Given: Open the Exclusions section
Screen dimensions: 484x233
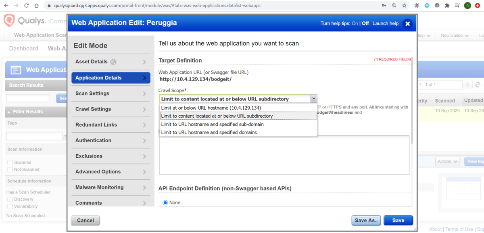Looking at the screenshot, I should pyautogui.click(x=111, y=156).
